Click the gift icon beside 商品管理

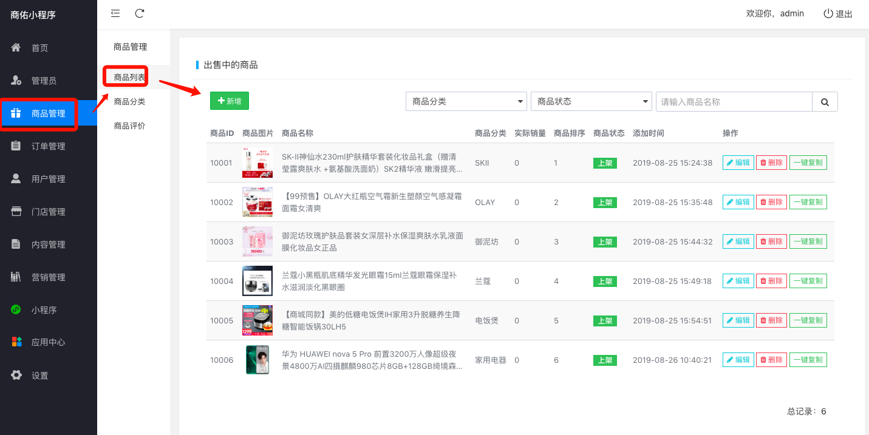tap(16, 113)
